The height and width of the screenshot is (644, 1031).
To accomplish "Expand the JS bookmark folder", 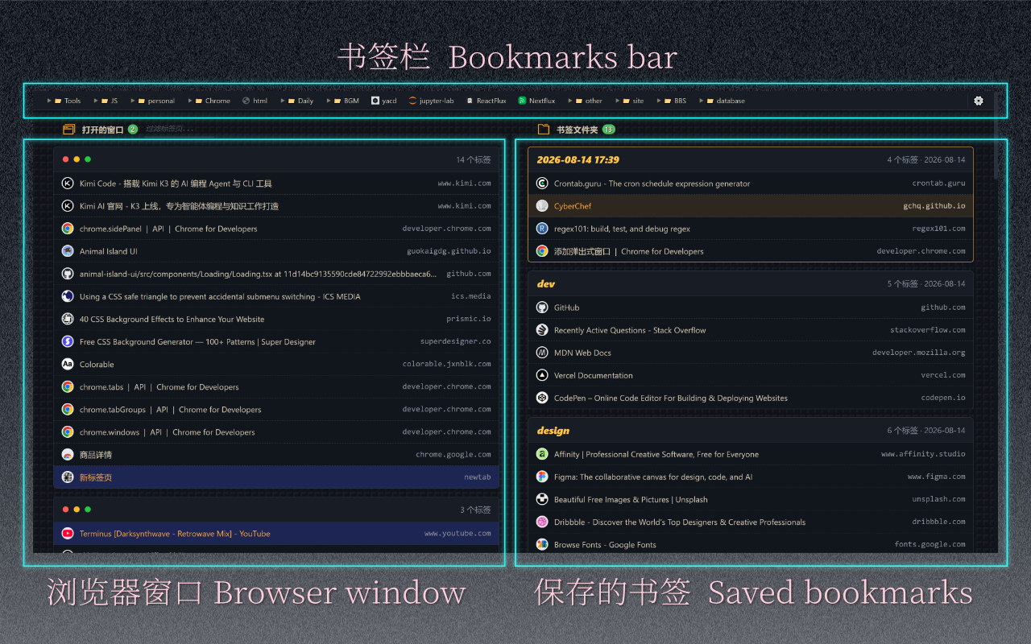I will 105,101.
